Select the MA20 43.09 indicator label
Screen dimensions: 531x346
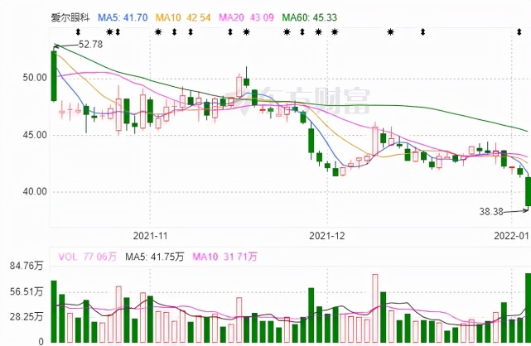[246, 17]
